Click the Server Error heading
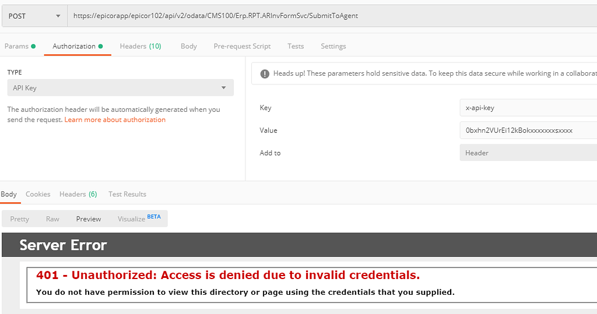The width and height of the screenshot is (597, 314). coord(63,245)
